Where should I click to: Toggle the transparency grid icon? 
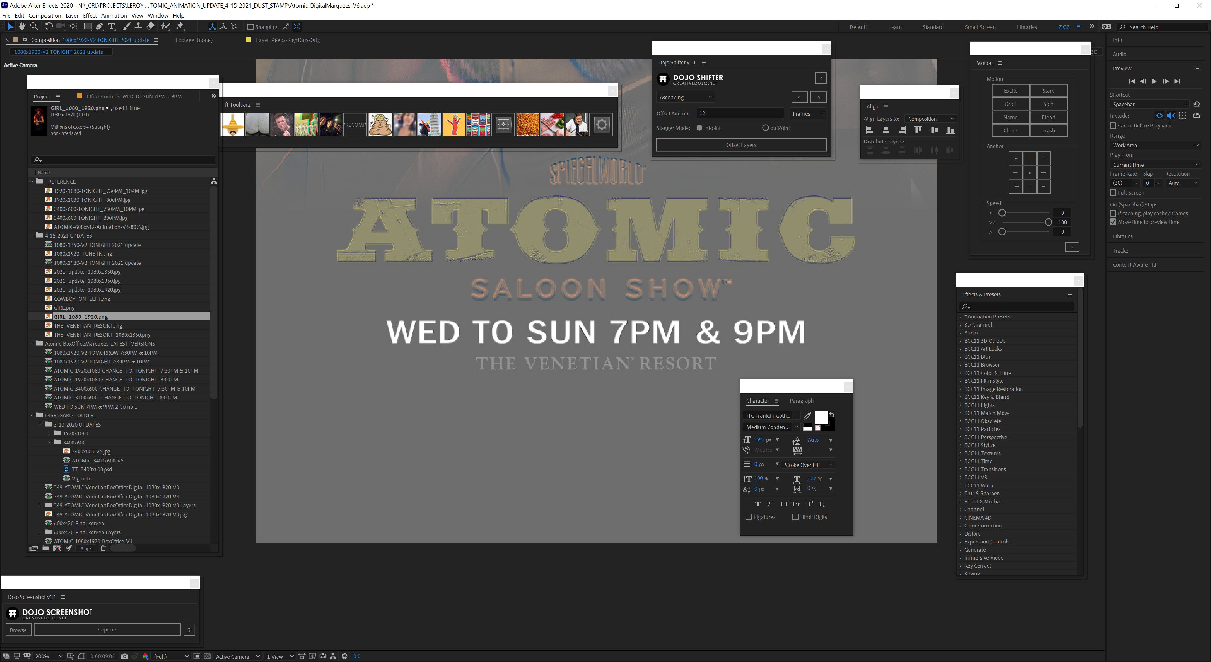coord(207,656)
